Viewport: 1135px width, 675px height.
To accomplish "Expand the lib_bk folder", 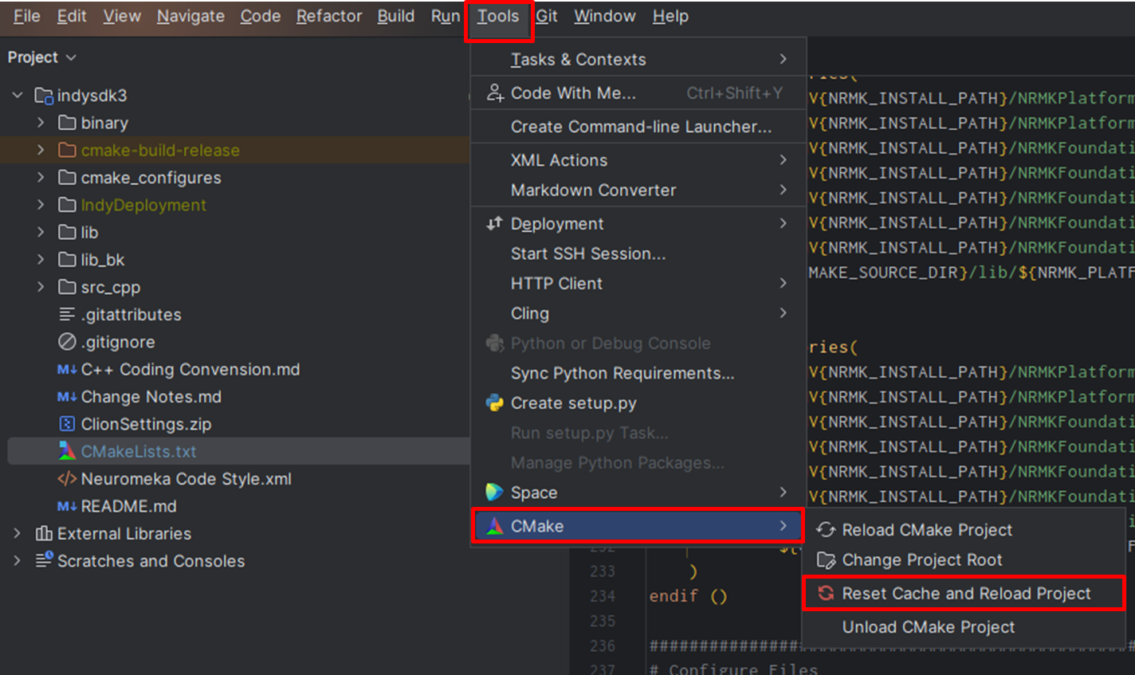I will [41, 260].
